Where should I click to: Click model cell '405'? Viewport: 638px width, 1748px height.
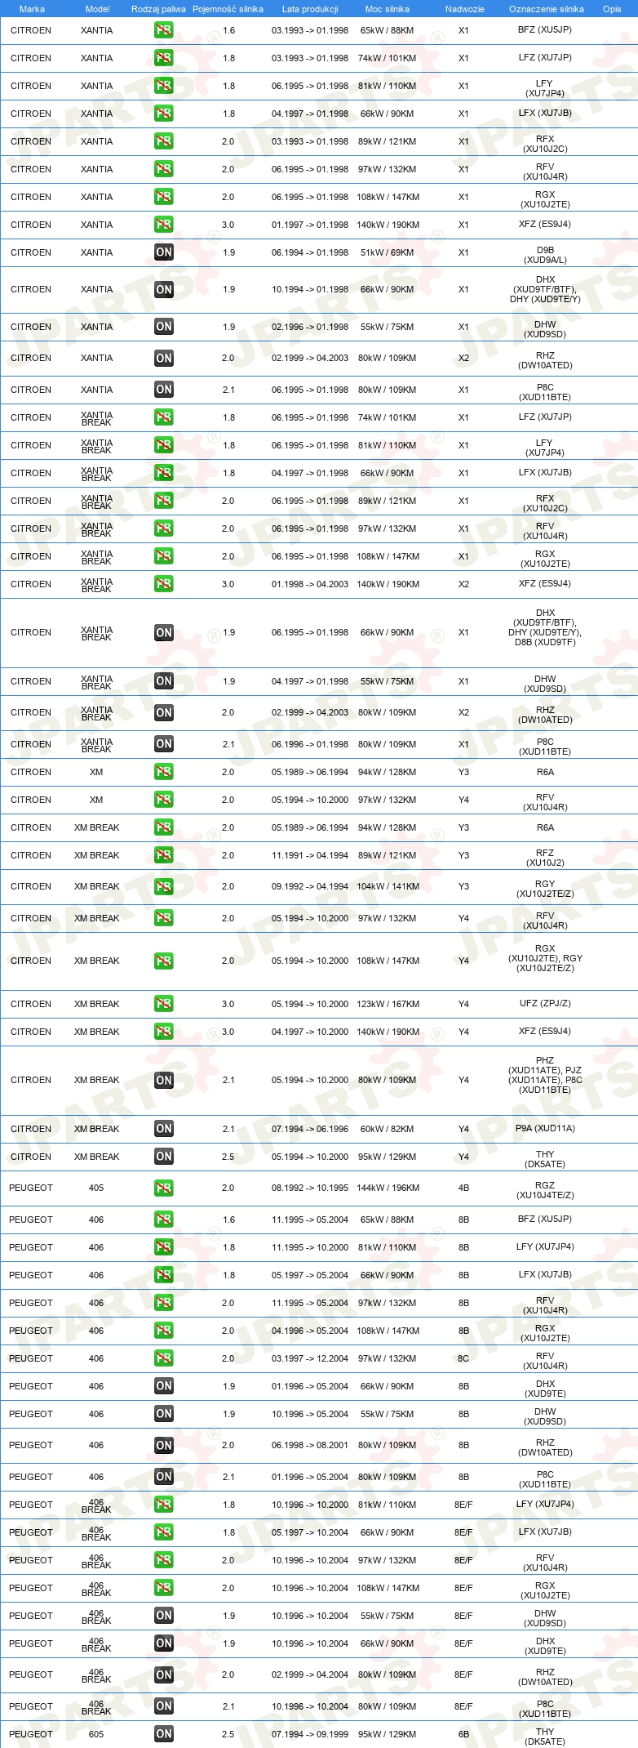(96, 1188)
